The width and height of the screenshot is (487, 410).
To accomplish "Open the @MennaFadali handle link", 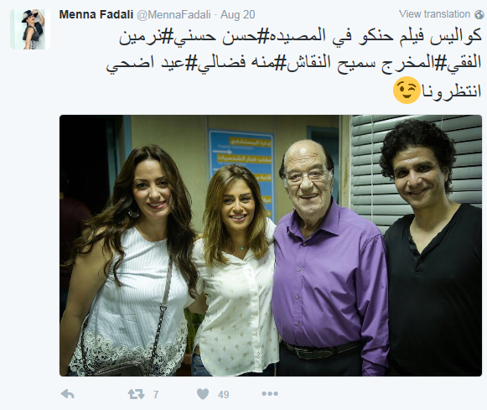I will point(174,14).
